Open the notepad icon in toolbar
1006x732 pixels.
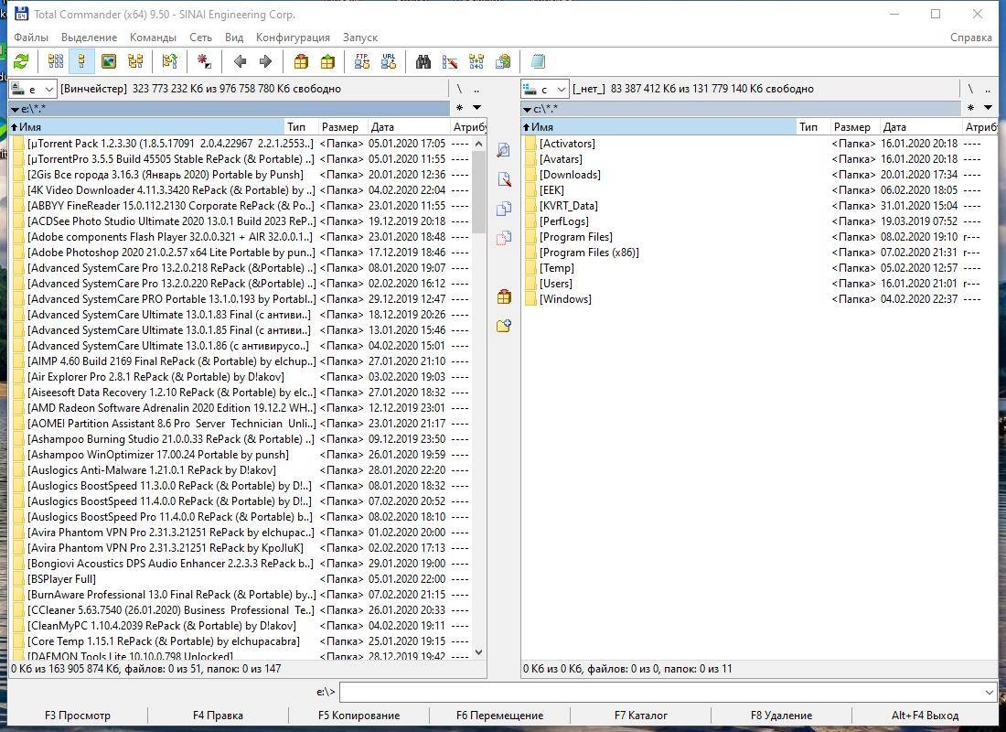[x=538, y=61]
